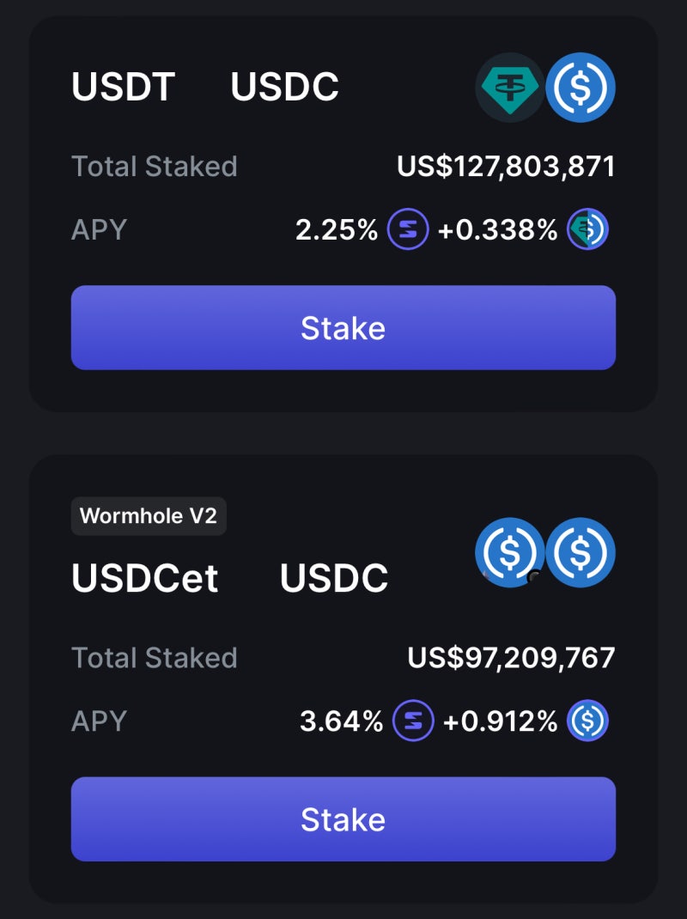Click the 3.64% APY value
The image size is (687, 919).
pyautogui.click(x=341, y=721)
